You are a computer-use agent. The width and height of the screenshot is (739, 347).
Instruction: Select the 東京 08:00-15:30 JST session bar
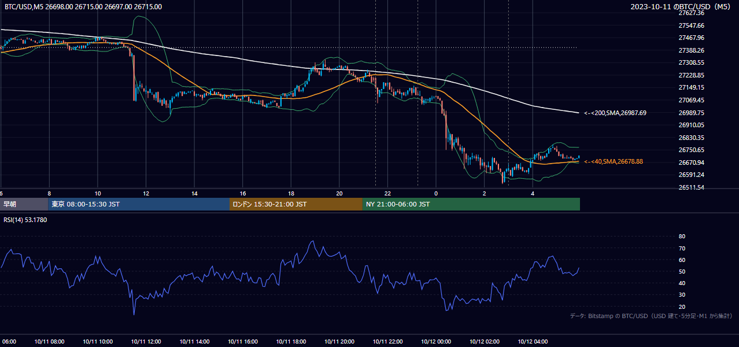[139, 204]
